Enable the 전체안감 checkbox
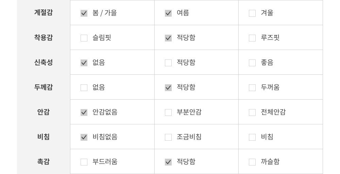This screenshot has height=174, width=340. [x=252, y=112]
